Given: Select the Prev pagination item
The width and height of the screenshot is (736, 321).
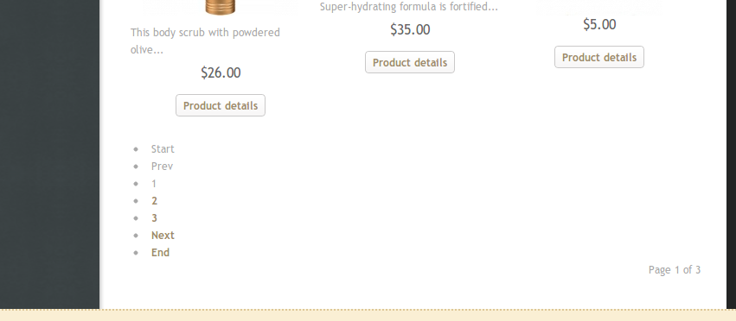Looking at the screenshot, I should [x=162, y=167].
